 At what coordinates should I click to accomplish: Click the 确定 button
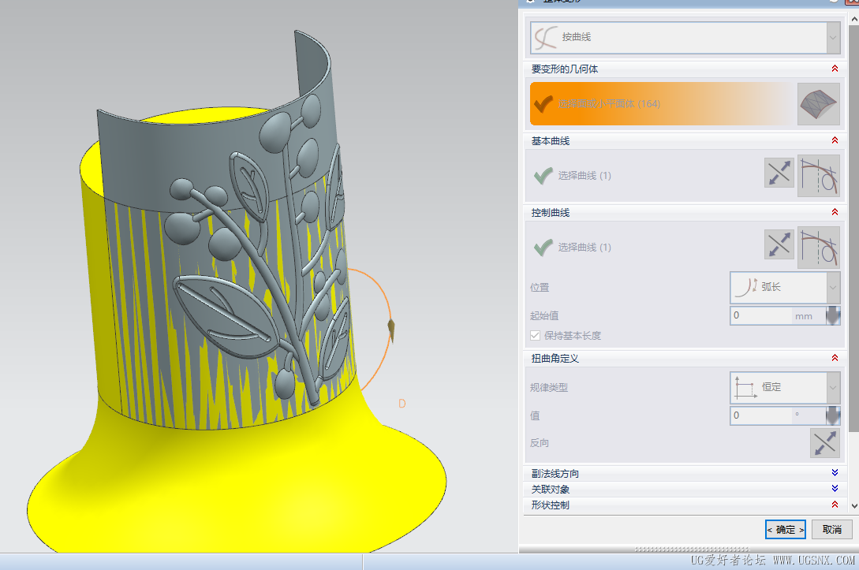pyautogui.click(x=786, y=529)
